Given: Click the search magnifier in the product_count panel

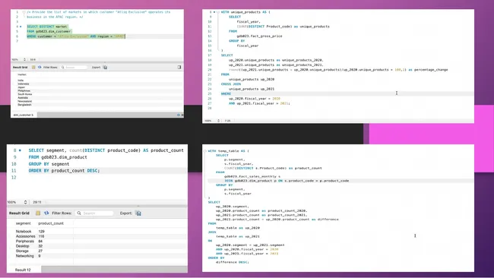Looking at the screenshot, I should coord(79,213).
